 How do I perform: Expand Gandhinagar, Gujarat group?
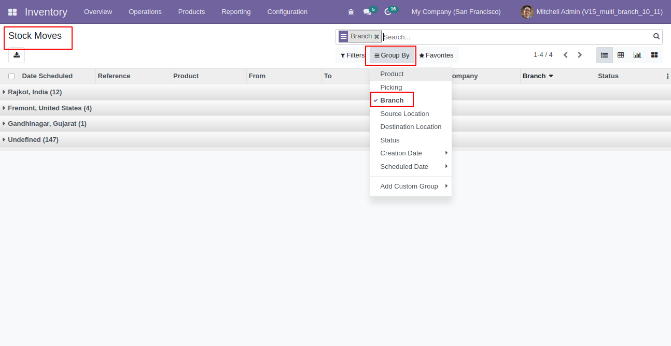click(336, 124)
